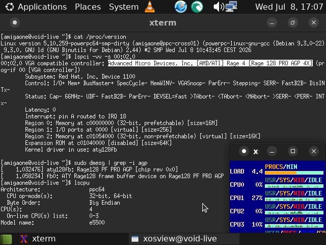326x245 pixels.
Task: Close the xosview window
Action: (314, 151)
